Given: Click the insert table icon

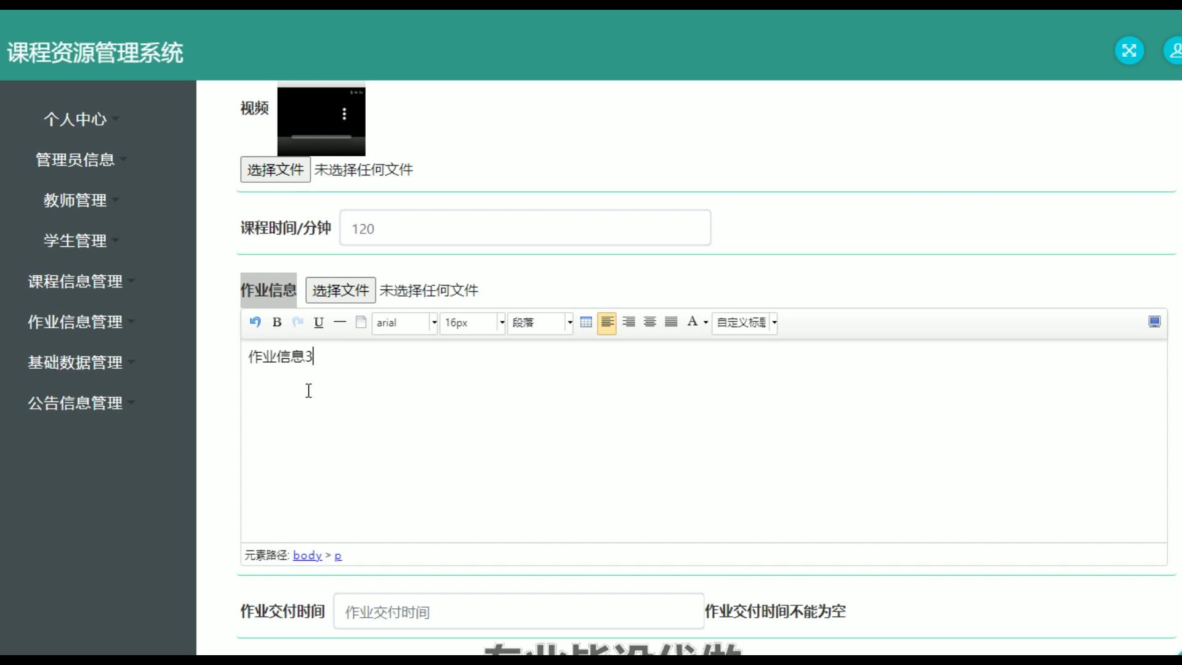Looking at the screenshot, I should pyautogui.click(x=586, y=322).
